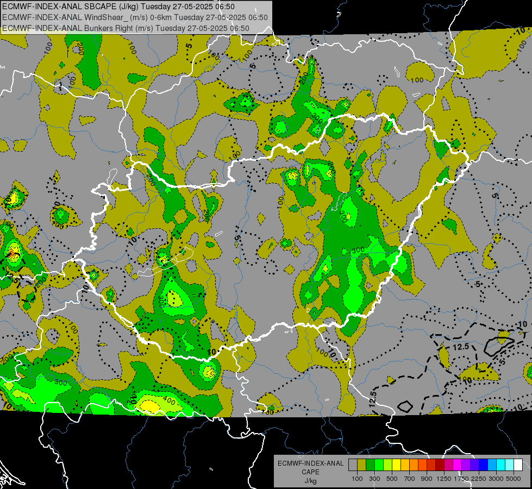The height and width of the screenshot is (489, 532).
Task: Select the pure blue legend swatch
Action: click(x=483, y=465)
